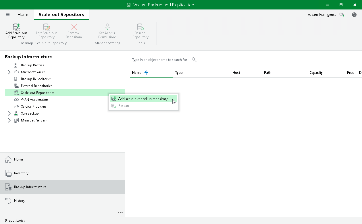The height and width of the screenshot is (224, 362).
Task: Click the Veeam Intelligence chat icon
Action: pyautogui.click(x=342, y=15)
